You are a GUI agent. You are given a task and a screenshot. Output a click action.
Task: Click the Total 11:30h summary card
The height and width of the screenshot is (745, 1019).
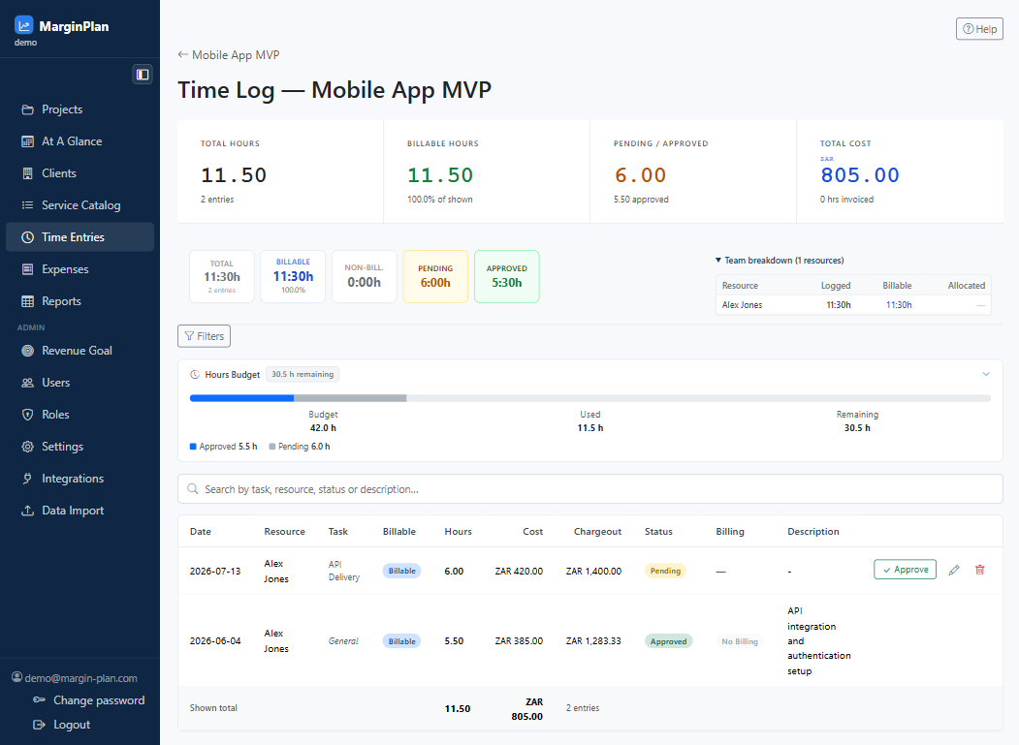point(222,277)
